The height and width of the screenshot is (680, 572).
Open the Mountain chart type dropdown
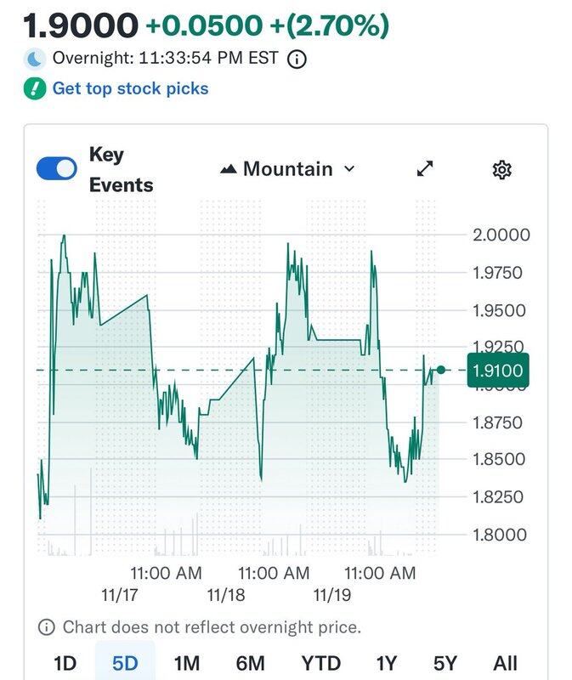[287, 169]
